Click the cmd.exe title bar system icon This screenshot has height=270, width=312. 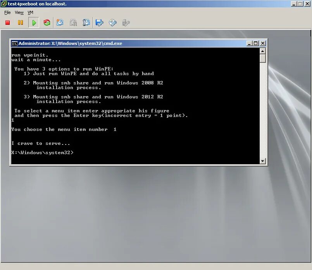14,43
